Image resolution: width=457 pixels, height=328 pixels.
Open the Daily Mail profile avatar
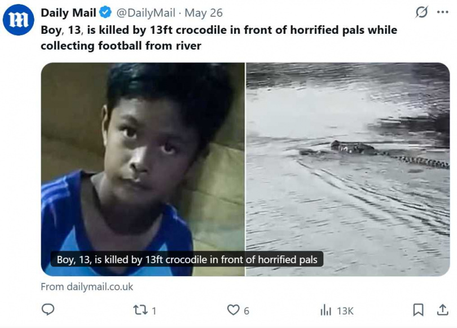pos(19,20)
